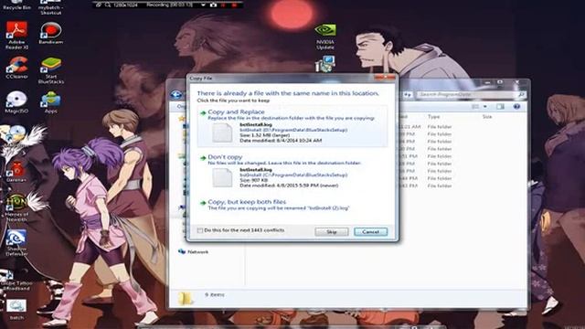Launch Adobe Reader XI from the desktop

[x=16, y=36]
